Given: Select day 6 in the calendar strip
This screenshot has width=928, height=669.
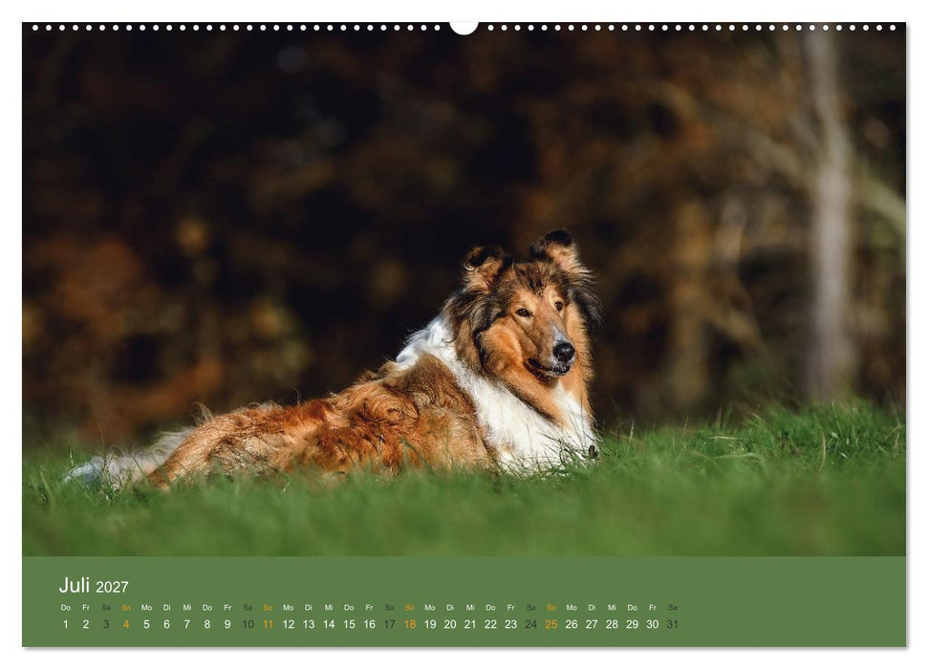Looking at the screenshot, I should tap(167, 624).
